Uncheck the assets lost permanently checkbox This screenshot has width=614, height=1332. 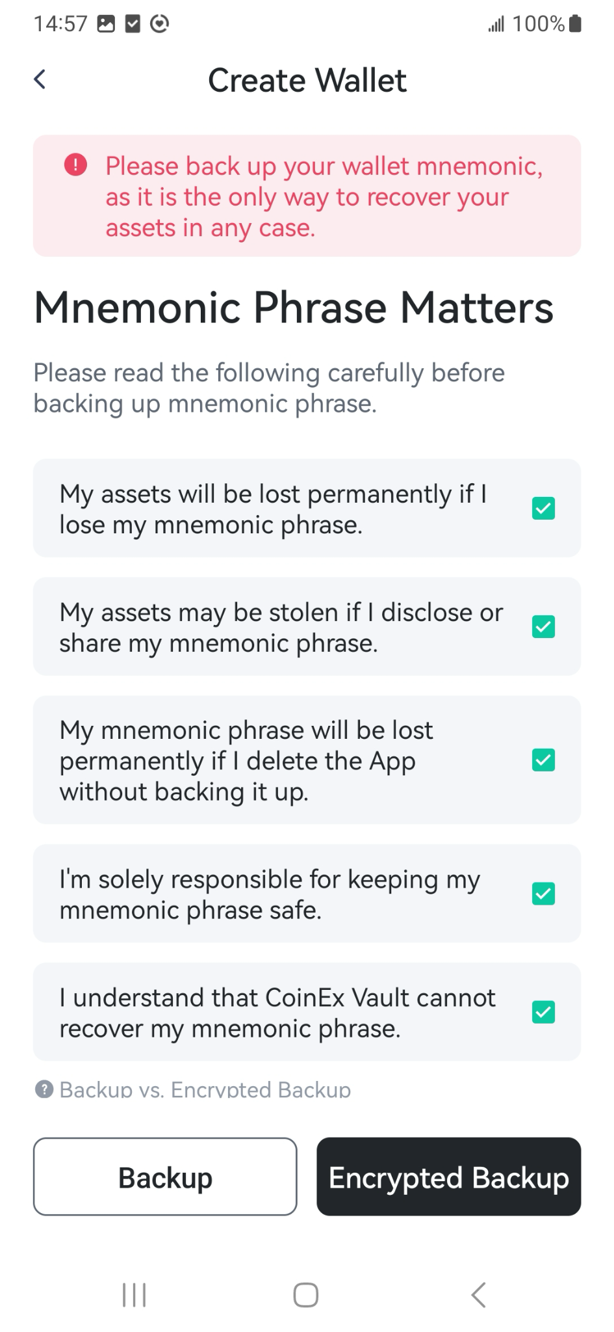[543, 509]
